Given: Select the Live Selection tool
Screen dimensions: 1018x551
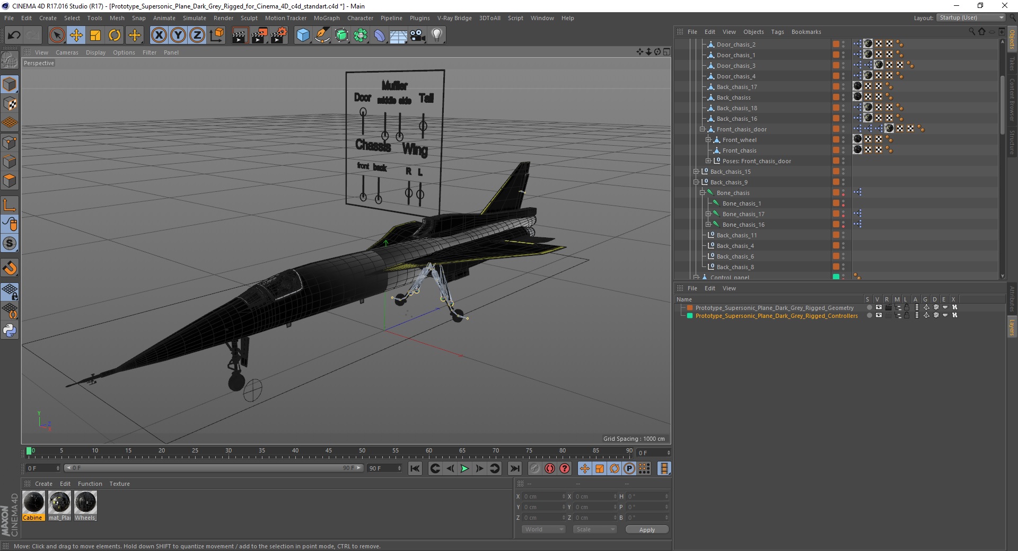Looking at the screenshot, I should tap(57, 35).
